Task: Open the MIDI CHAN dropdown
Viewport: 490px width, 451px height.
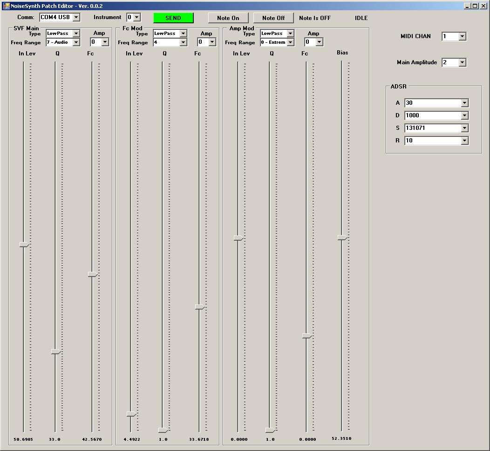Action: pyautogui.click(x=462, y=36)
